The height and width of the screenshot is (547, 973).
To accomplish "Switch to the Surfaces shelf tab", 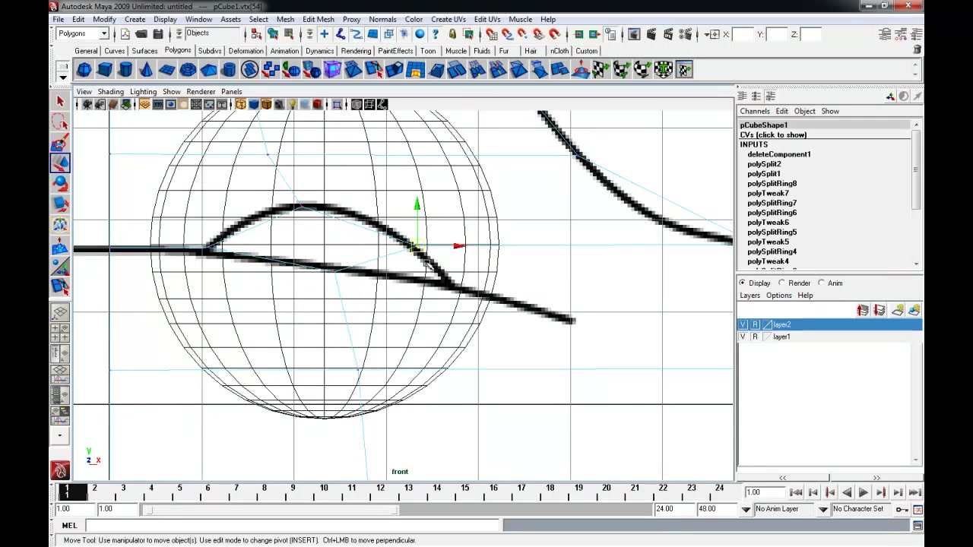I will [x=144, y=51].
